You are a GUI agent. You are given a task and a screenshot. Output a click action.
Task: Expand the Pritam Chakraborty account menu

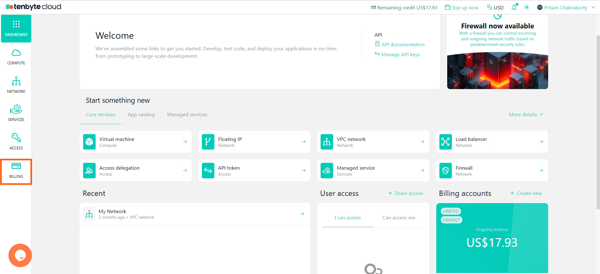(566, 7)
